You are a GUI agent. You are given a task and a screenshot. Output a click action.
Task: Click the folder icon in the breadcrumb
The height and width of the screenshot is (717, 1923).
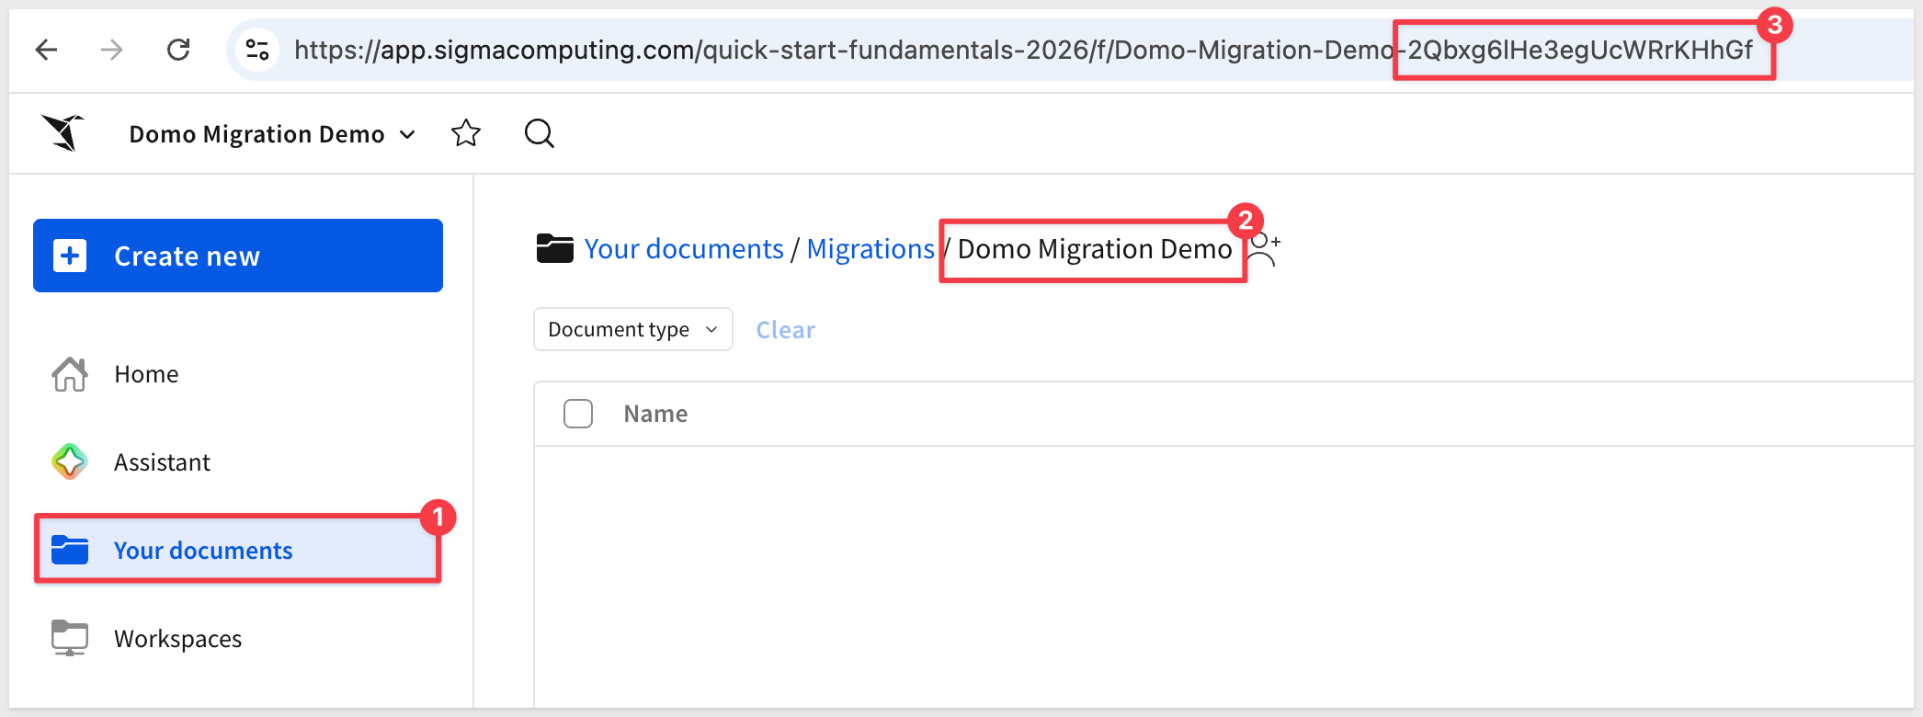555,248
